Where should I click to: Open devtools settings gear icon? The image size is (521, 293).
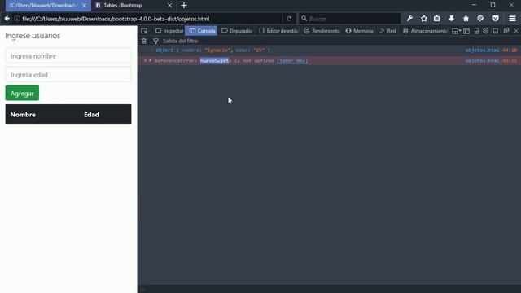486,31
